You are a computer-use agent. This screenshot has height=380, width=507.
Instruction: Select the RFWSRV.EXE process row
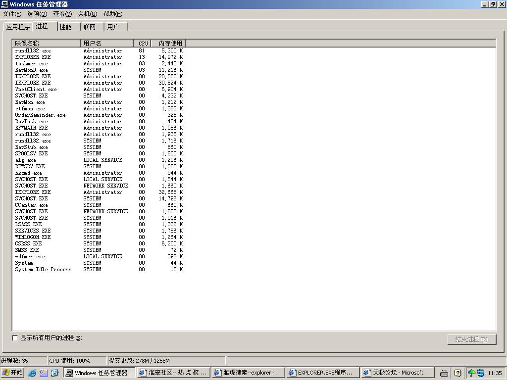99,166
